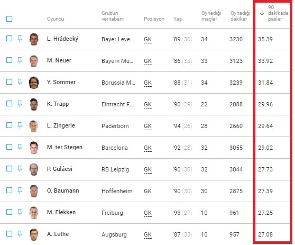Pin M. Flekken's row
Screen dimensions: 295x245
pyautogui.click(x=20, y=212)
